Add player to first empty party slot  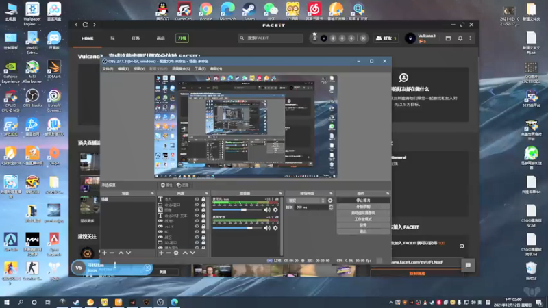tap(333, 38)
